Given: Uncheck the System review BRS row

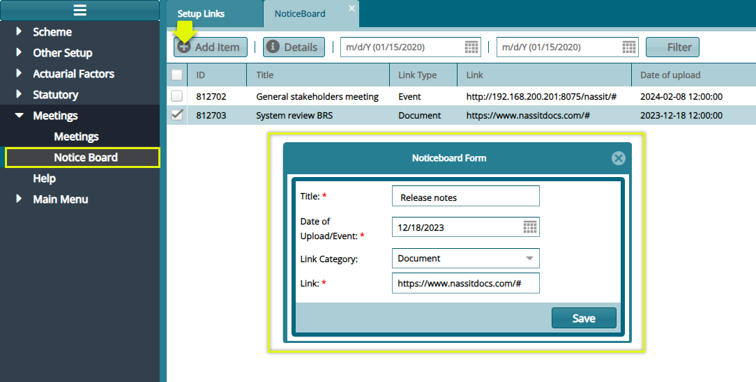Looking at the screenshot, I should point(177,115).
